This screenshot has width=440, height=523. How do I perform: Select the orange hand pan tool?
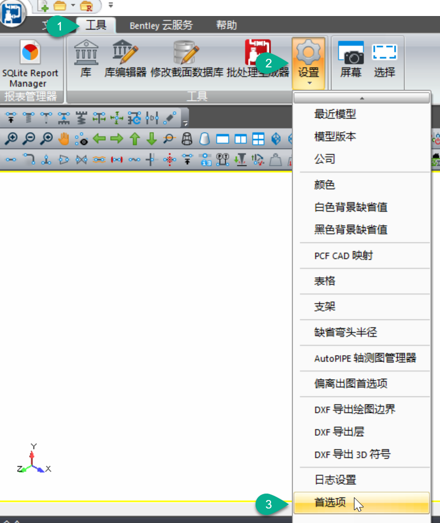click(64, 139)
